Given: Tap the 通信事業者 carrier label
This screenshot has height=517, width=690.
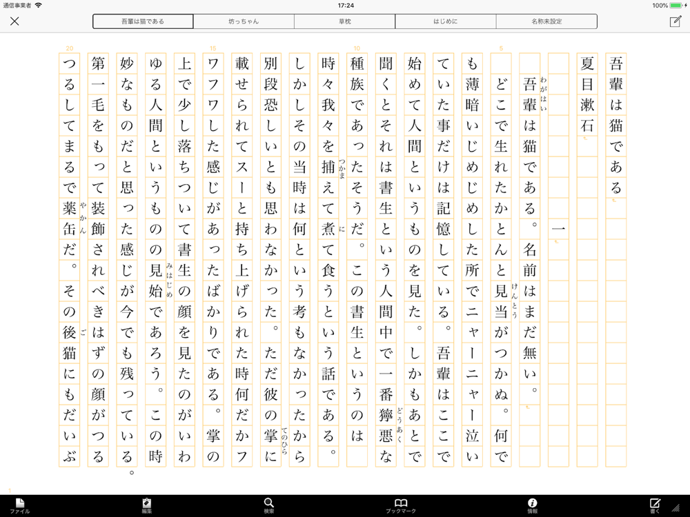Looking at the screenshot, I should (17, 6).
